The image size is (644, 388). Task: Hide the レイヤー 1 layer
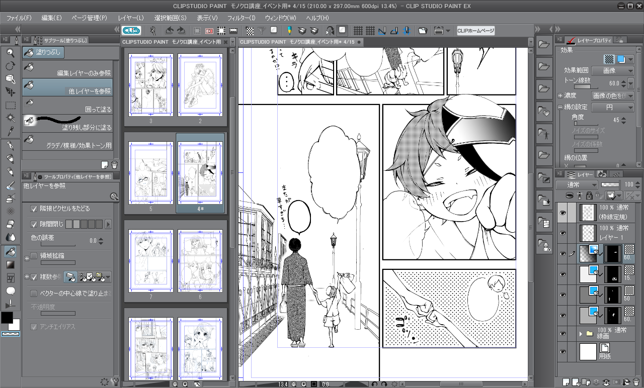coord(562,233)
